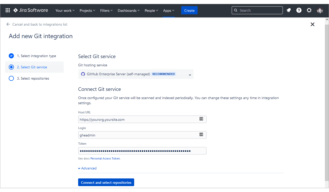
Task: Click into the Token input field
Action: [x=142, y=151]
